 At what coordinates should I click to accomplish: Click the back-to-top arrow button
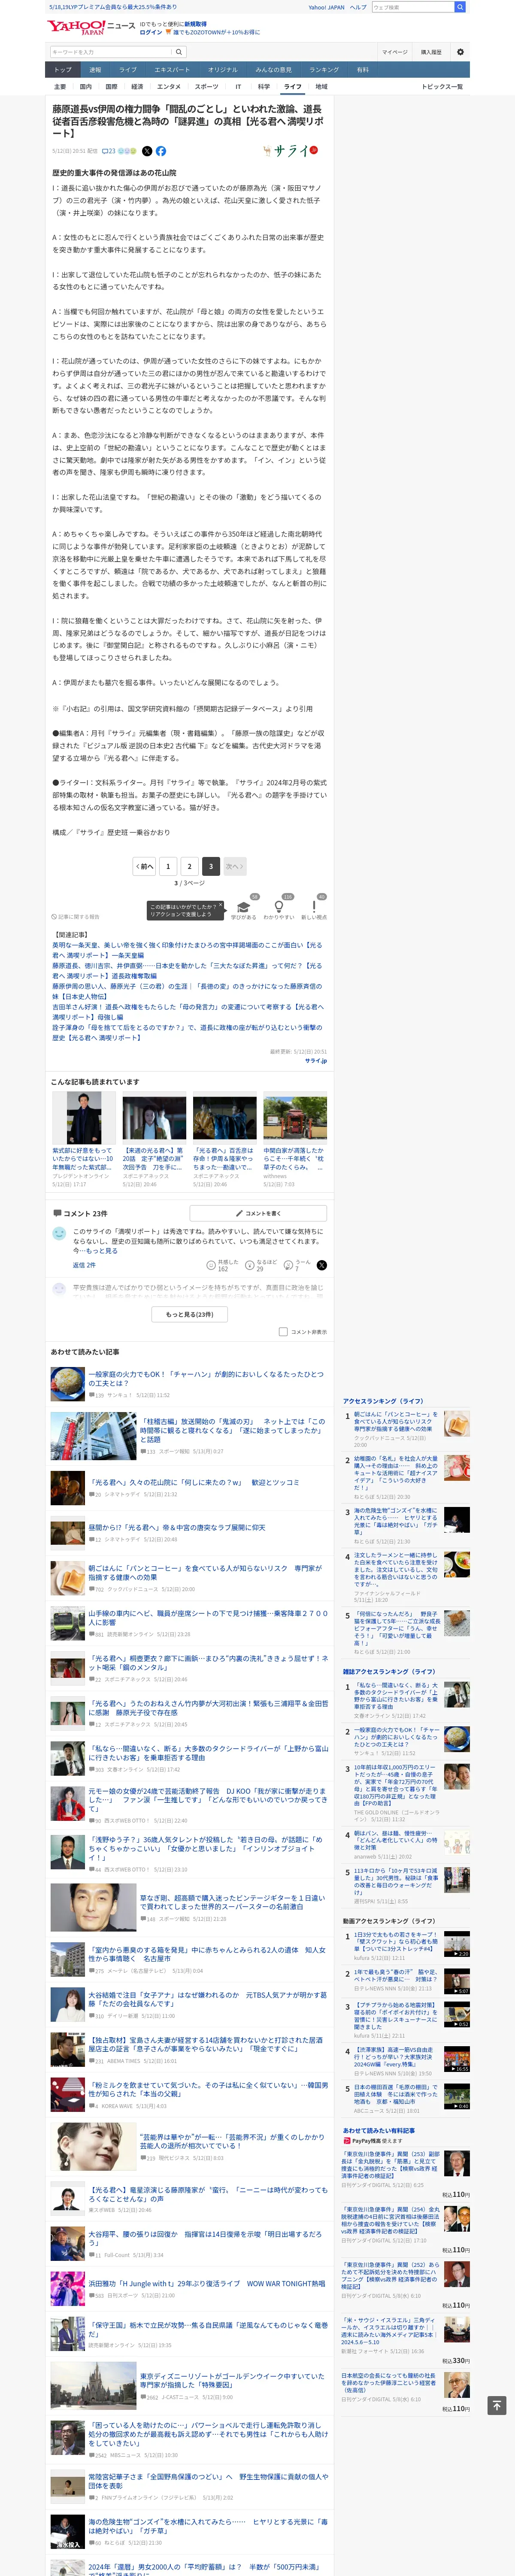click(x=496, y=2405)
